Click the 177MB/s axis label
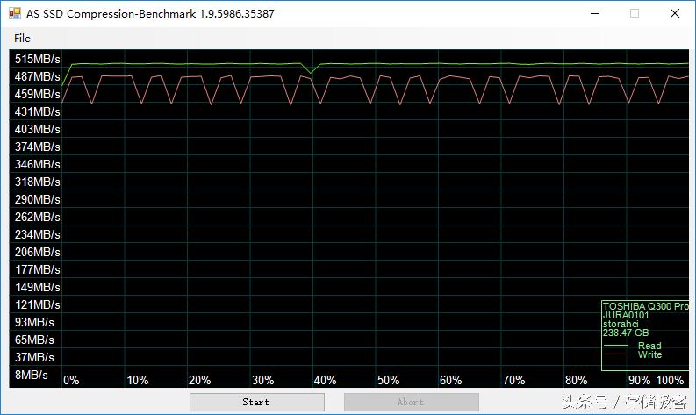The width and height of the screenshot is (696, 415). pyautogui.click(x=37, y=269)
